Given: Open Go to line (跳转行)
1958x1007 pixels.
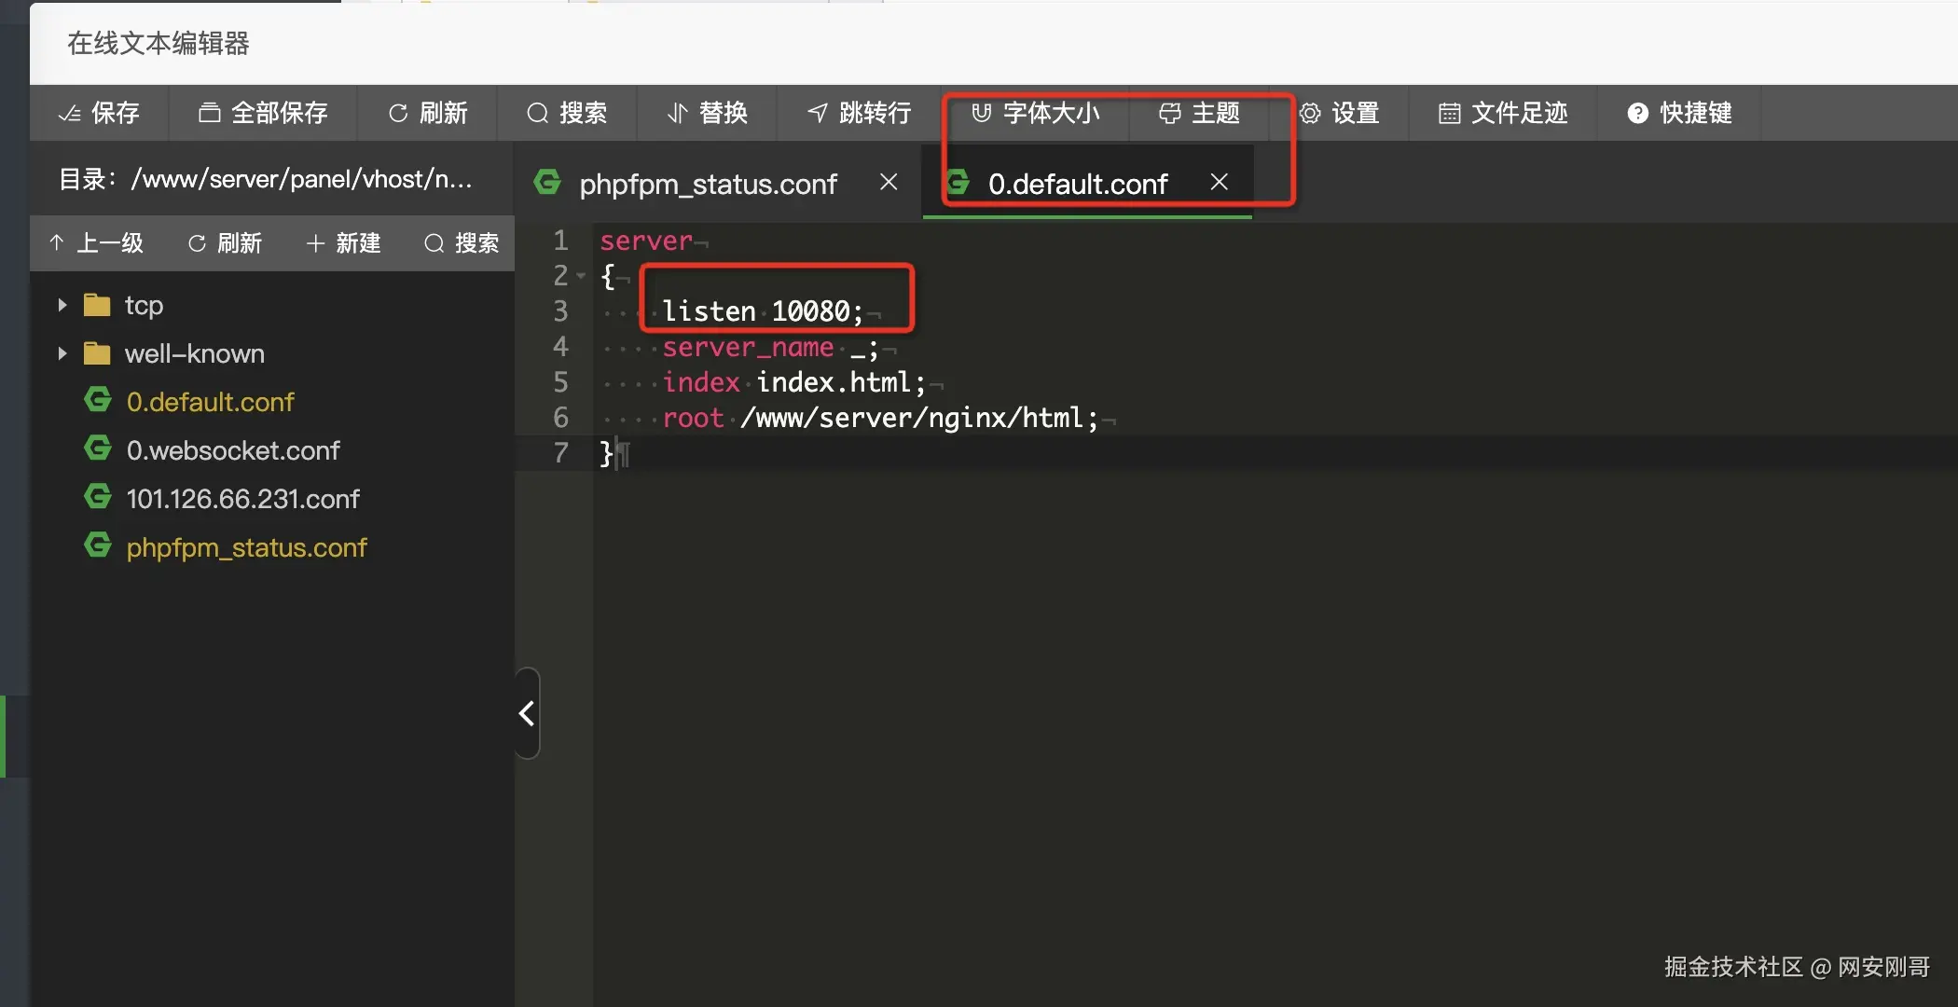Looking at the screenshot, I should tap(859, 113).
